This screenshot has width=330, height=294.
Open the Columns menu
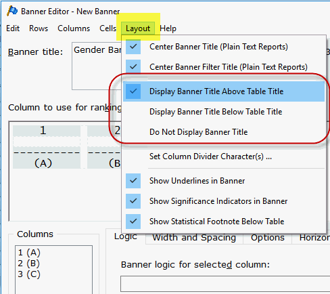[74, 28]
